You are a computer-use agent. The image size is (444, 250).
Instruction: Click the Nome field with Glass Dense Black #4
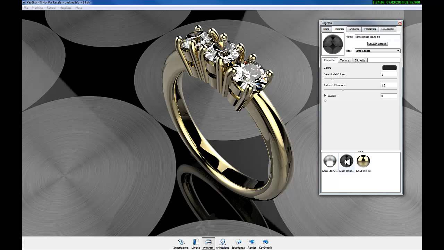click(377, 37)
